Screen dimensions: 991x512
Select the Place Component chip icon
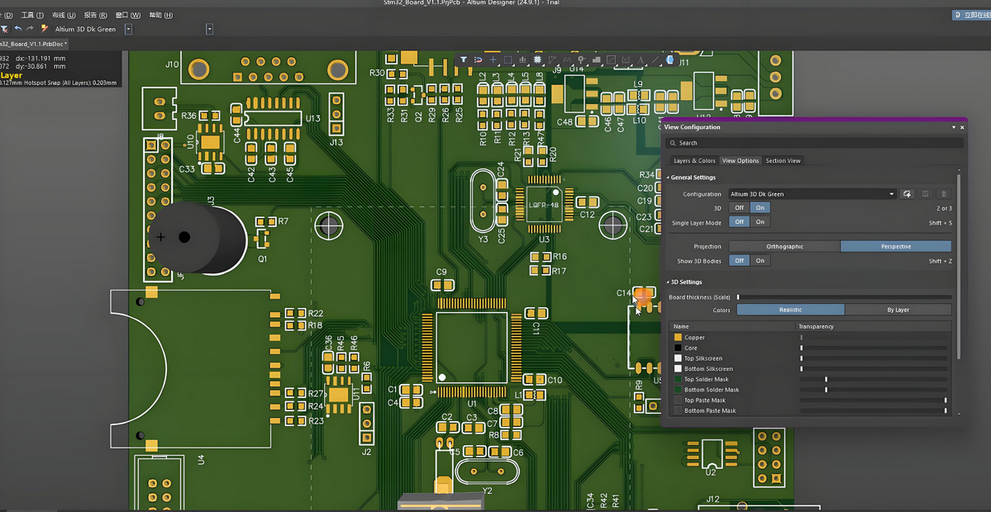tap(537, 59)
